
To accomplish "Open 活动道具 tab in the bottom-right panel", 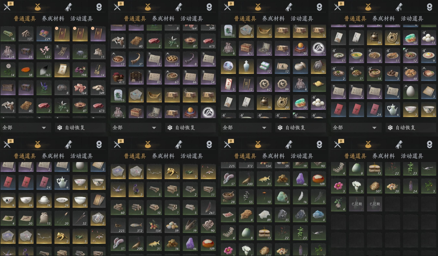I will point(412,156).
